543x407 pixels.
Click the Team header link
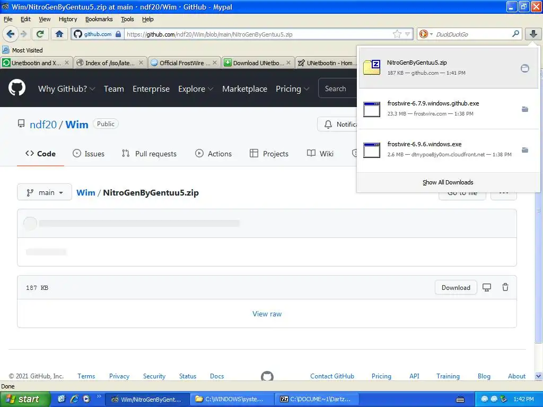pyautogui.click(x=114, y=89)
